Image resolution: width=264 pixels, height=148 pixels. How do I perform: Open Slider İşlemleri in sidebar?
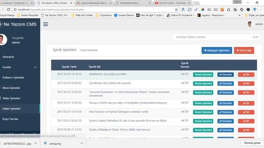click(11, 98)
